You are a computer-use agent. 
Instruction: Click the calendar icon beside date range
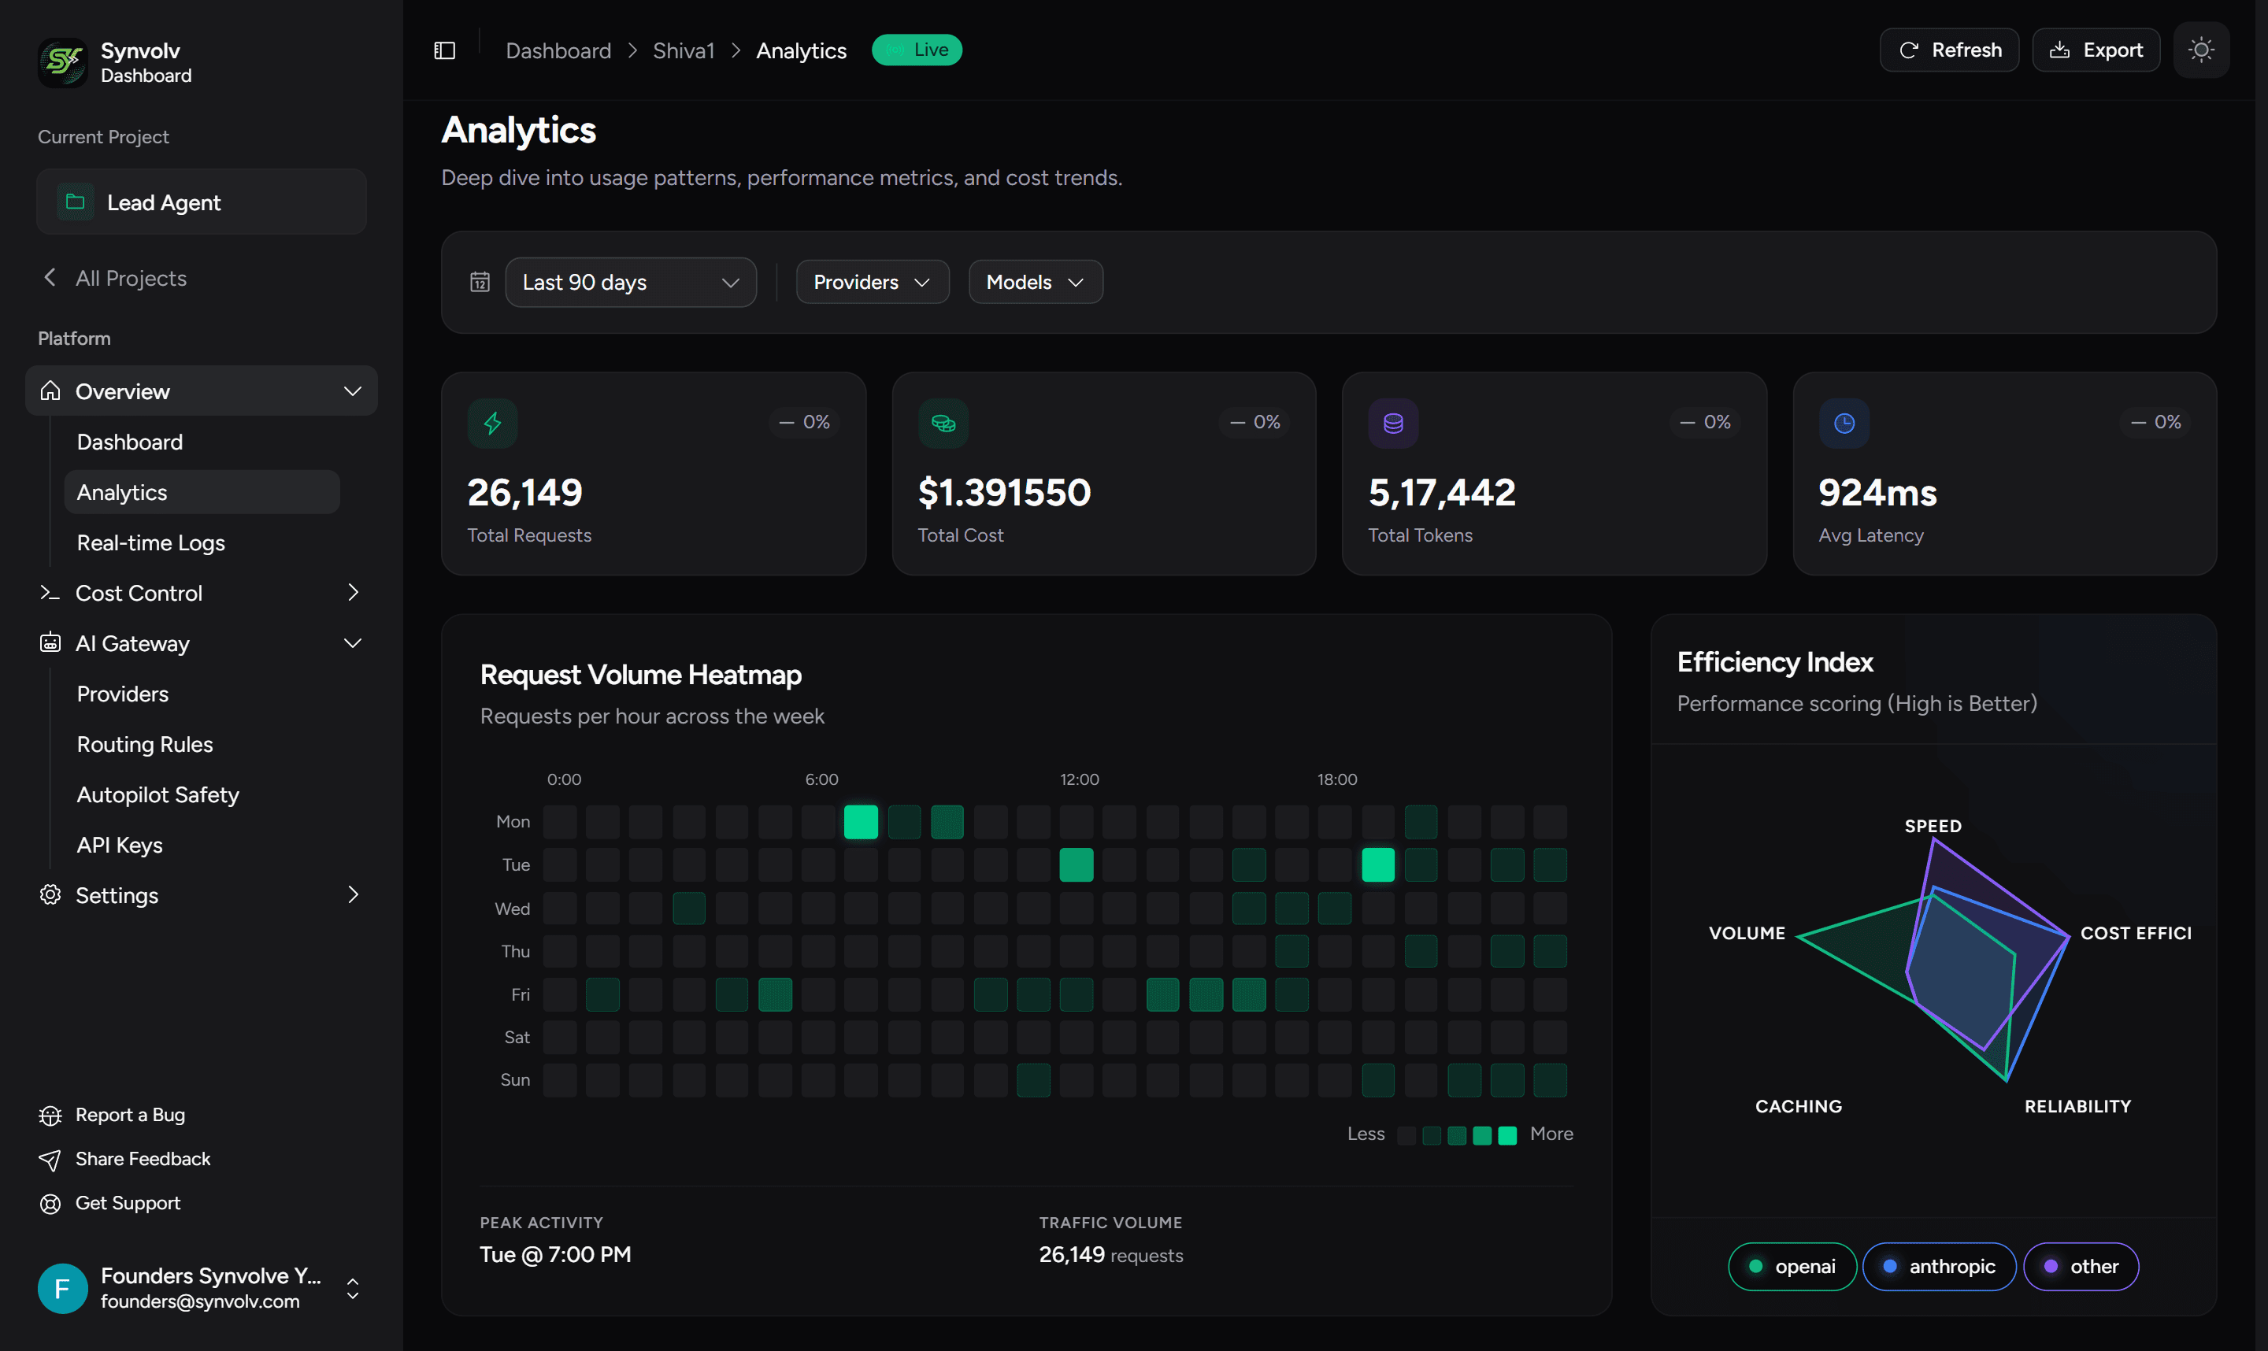[480, 282]
